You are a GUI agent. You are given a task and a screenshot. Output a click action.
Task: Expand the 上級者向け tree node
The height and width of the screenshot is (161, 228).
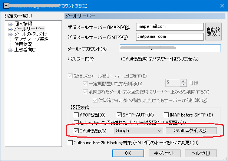tap(10, 50)
